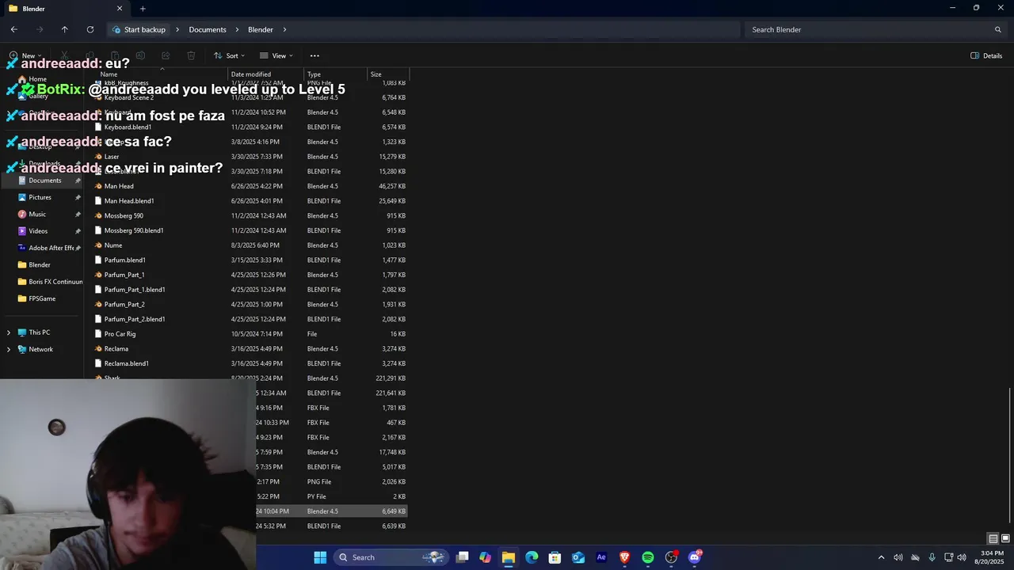Open Outlook from the taskbar
The image size is (1014, 570).
tap(578, 557)
